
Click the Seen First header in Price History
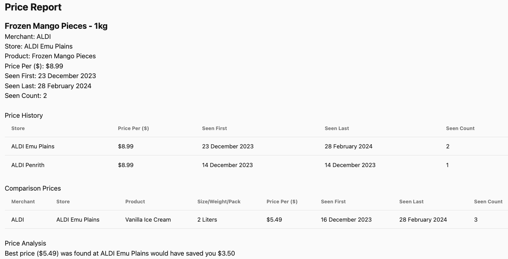click(215, 128)
